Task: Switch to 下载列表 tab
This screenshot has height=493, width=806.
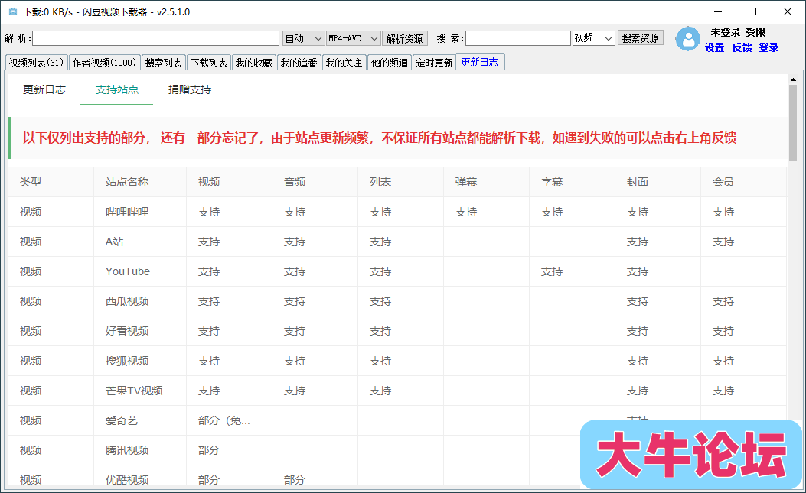Action: (x=209, y=63)
